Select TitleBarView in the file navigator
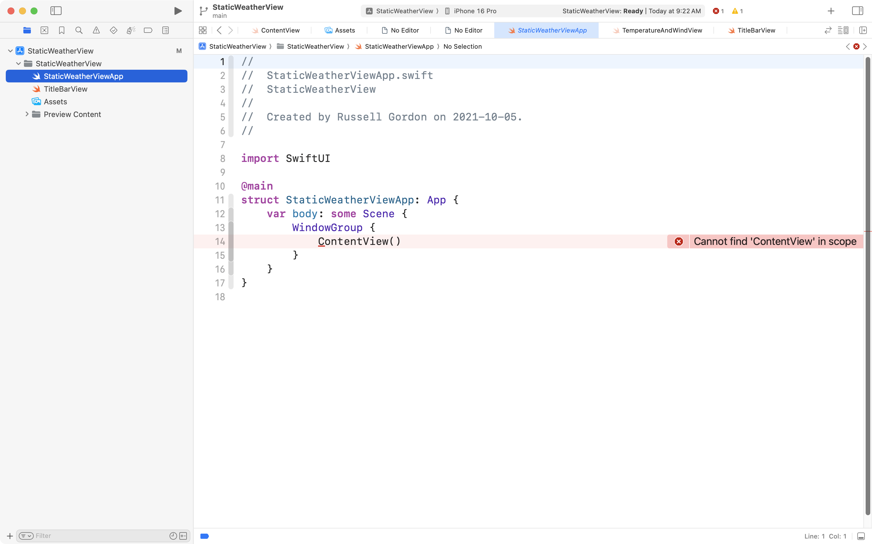The image size is (872, 544). (65, 89)
